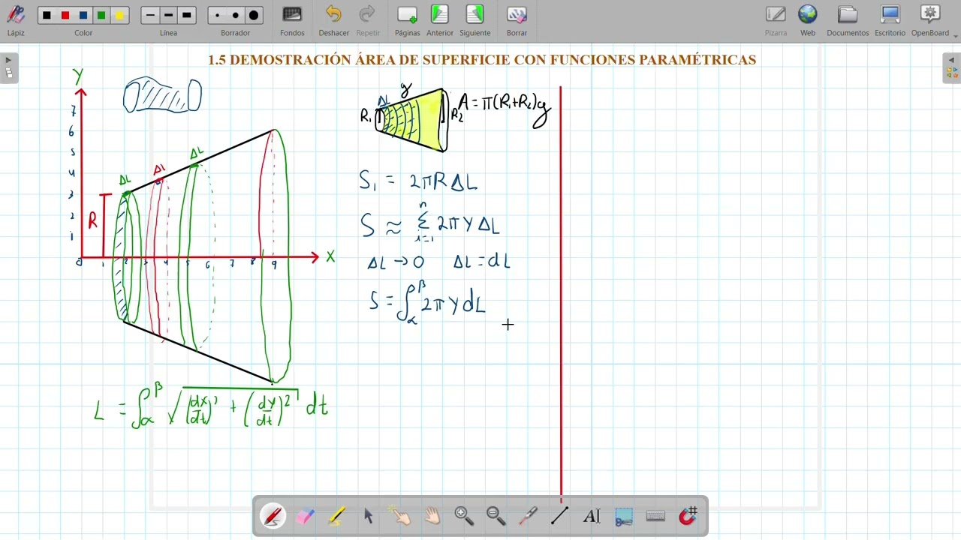Select the medium line width
The image size is (961, 540).
coord(168,15)
